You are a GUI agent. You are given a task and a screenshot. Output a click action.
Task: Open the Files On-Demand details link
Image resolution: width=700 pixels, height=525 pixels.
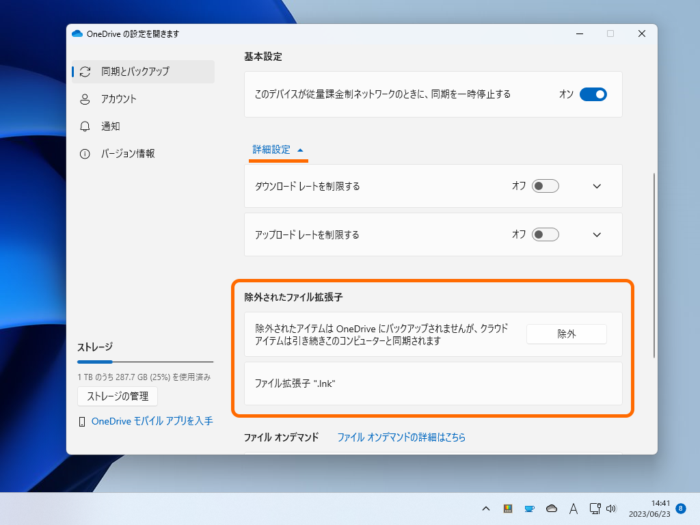click(401, 437)
